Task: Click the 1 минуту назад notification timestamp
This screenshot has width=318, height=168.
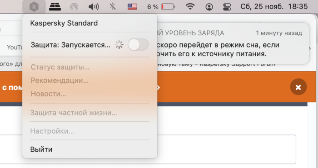Action: coord(279,33)
